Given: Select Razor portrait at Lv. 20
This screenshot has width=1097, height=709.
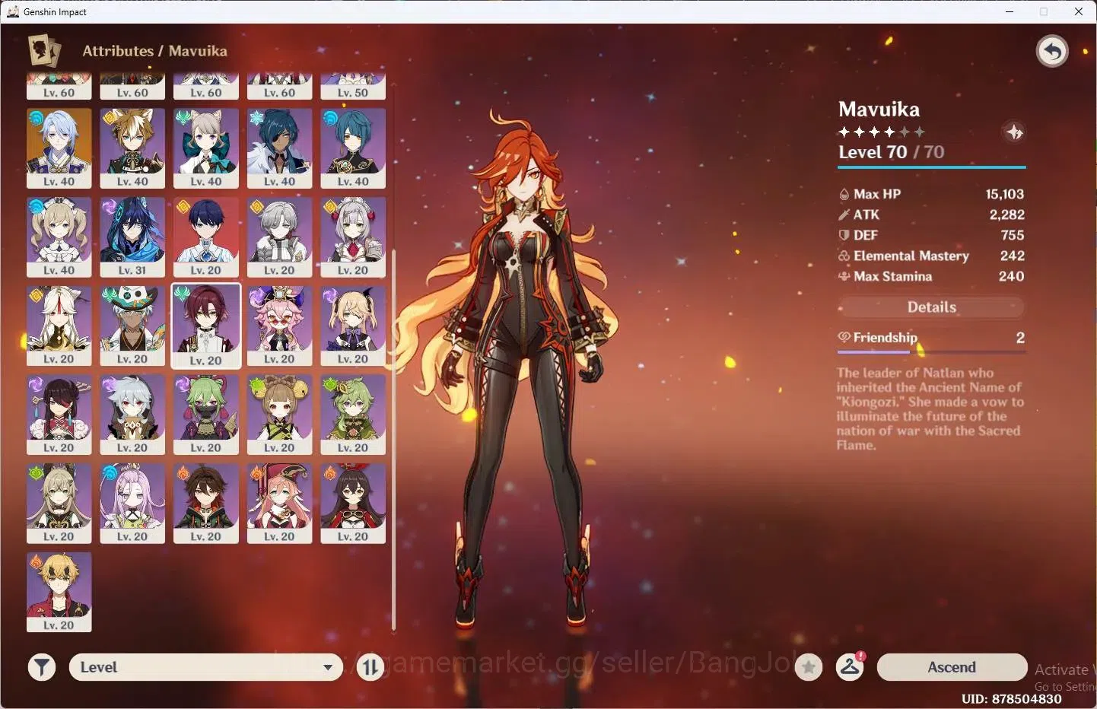Looking at the screenshot, I should 132,415.
